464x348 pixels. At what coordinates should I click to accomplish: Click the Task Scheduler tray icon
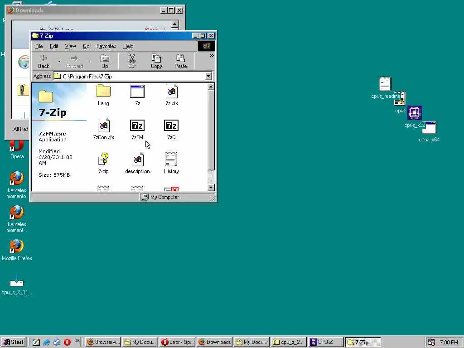point(431,343)
